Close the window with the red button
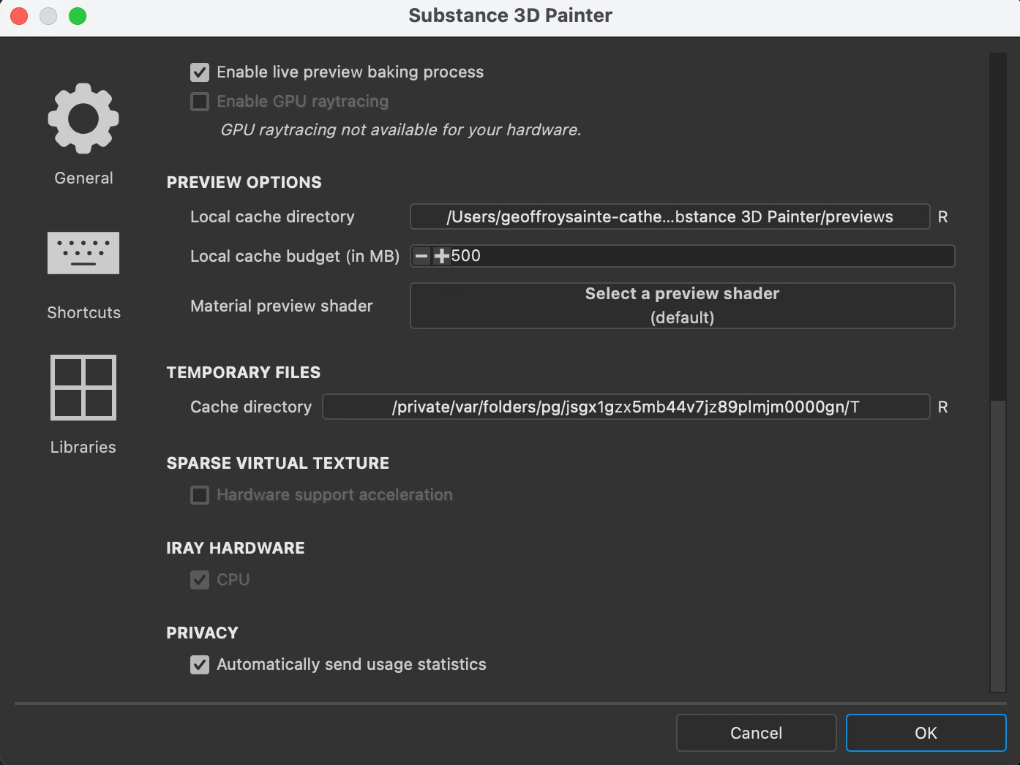 click(x=19, y=16)
